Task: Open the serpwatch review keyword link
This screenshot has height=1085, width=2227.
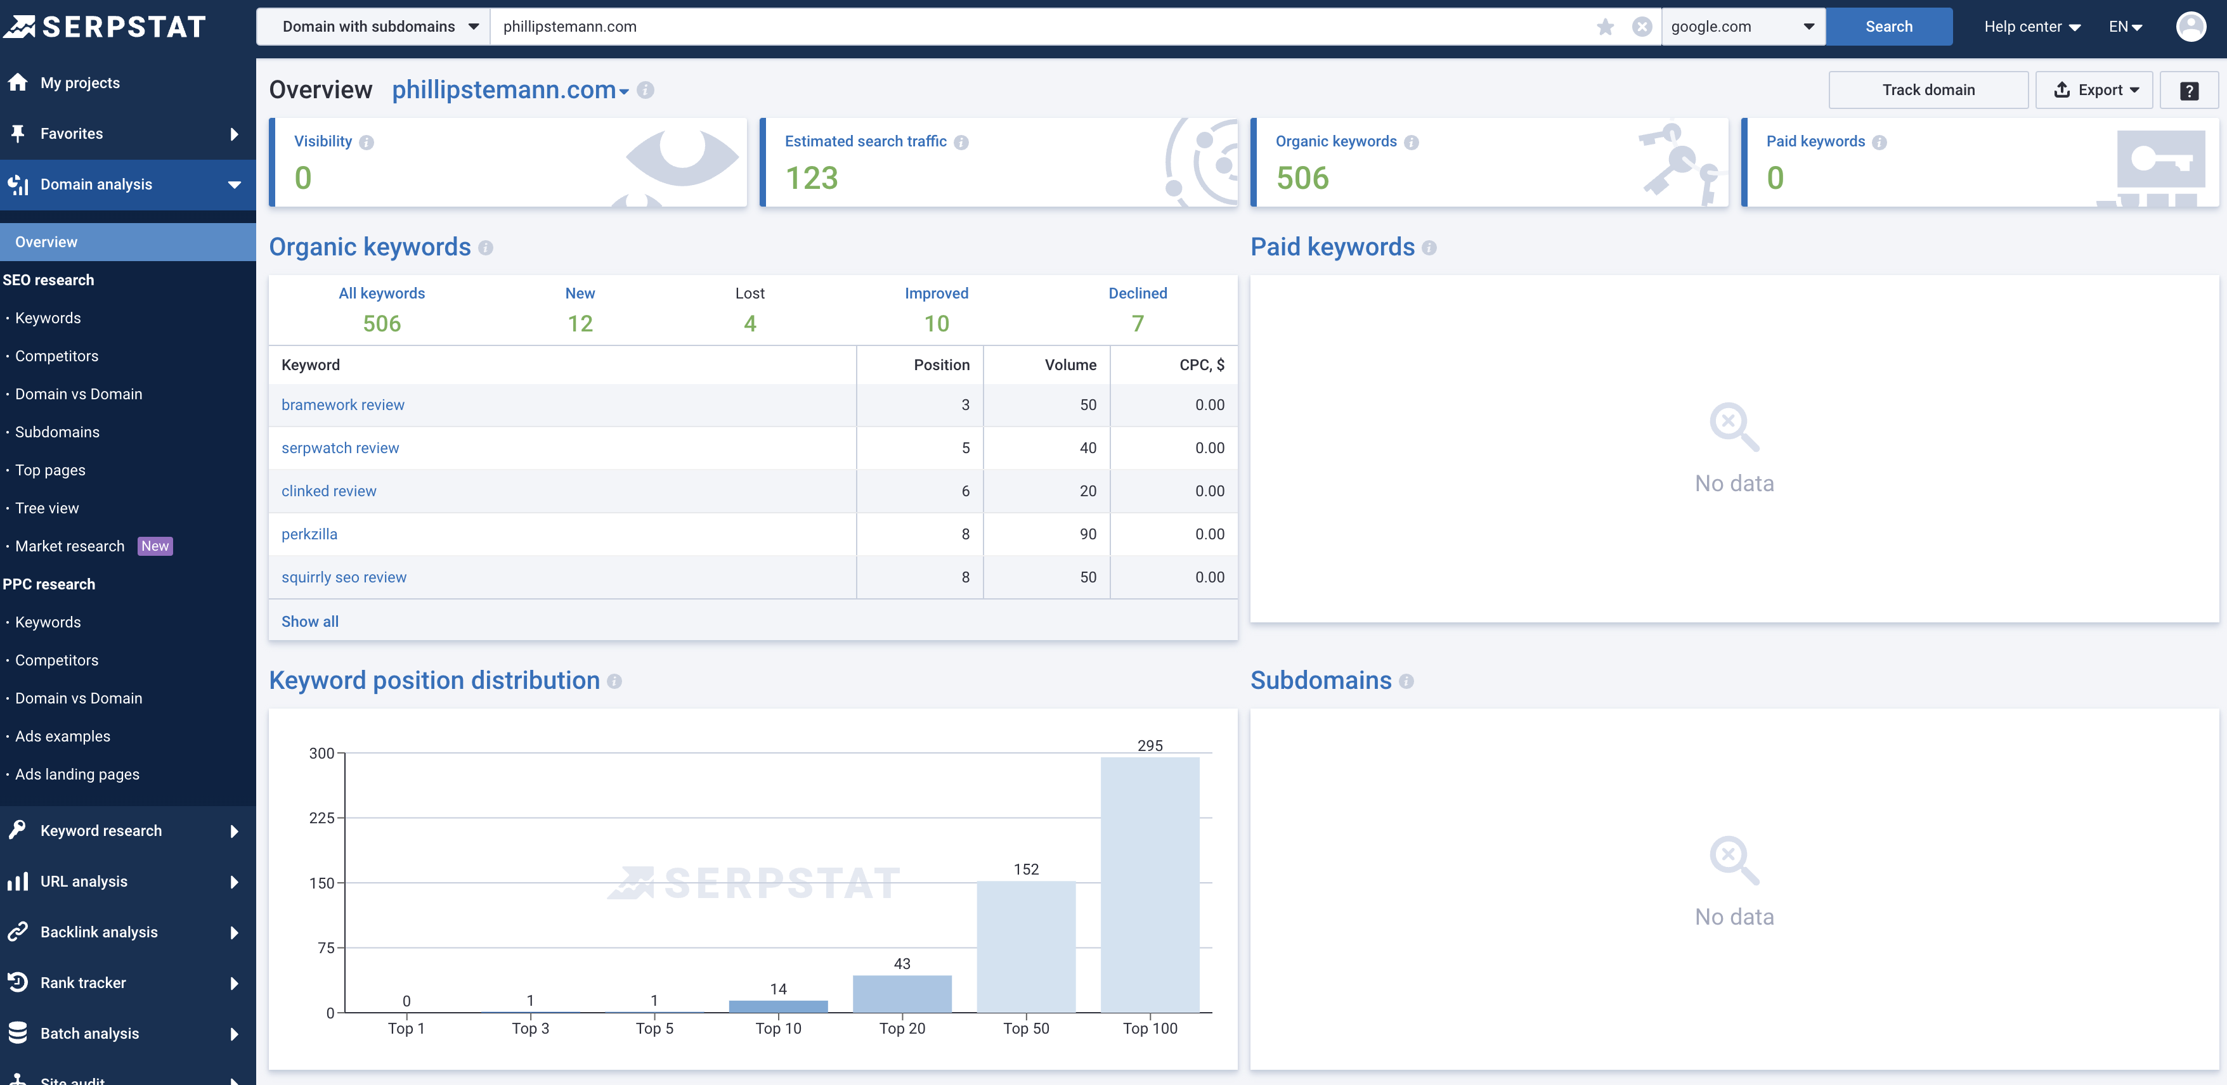Action: tap(340, 447)
